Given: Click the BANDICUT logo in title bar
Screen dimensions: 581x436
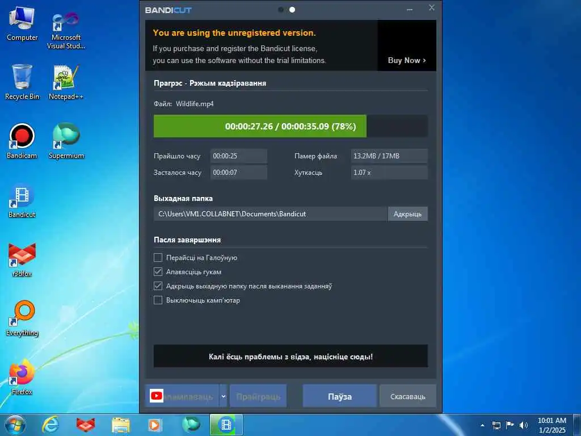Looking at the screenshot, I should click(x=168, y=10).
